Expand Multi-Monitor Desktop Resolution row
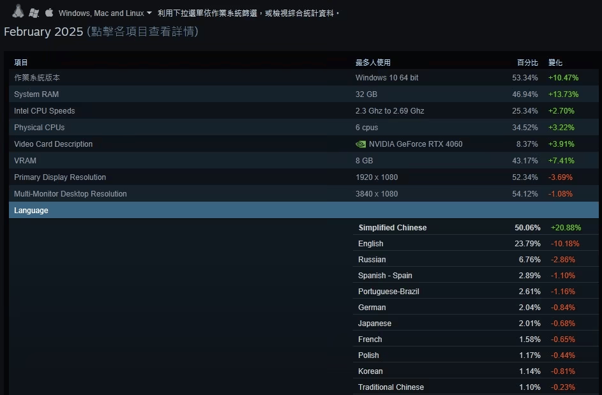Viewport: 602px width, 395px height. click(x=70, y=194)
